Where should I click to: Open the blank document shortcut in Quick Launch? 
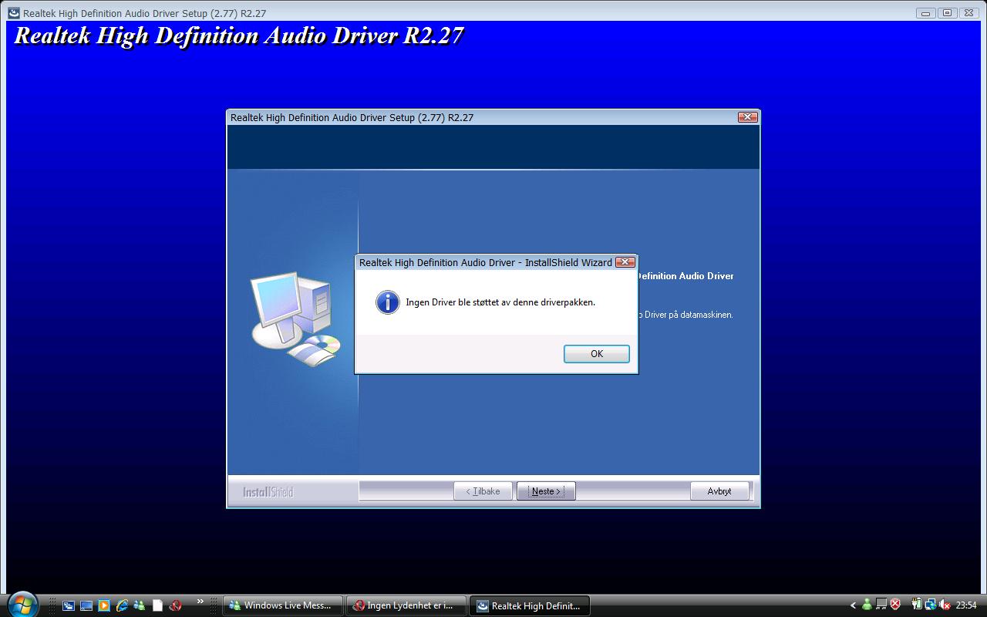click(x=157, y=605)
